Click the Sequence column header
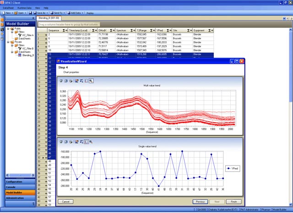This screenshot has height=213, width=293. point(54,30)
